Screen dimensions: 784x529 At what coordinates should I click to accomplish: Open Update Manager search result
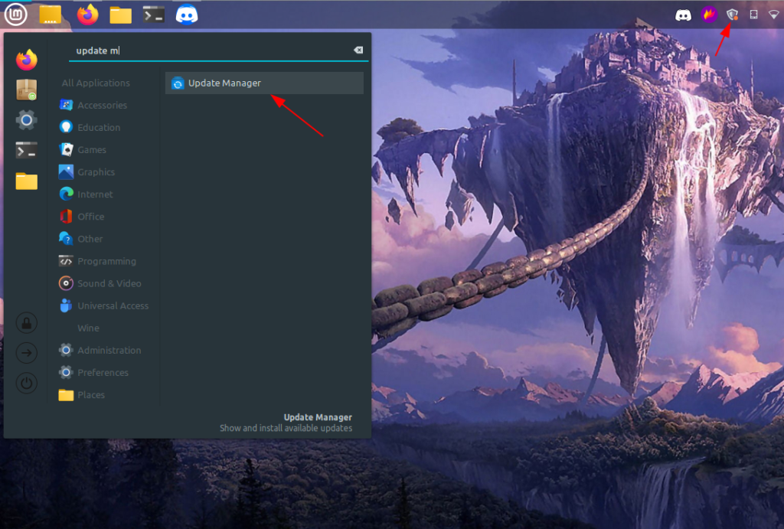264,83
